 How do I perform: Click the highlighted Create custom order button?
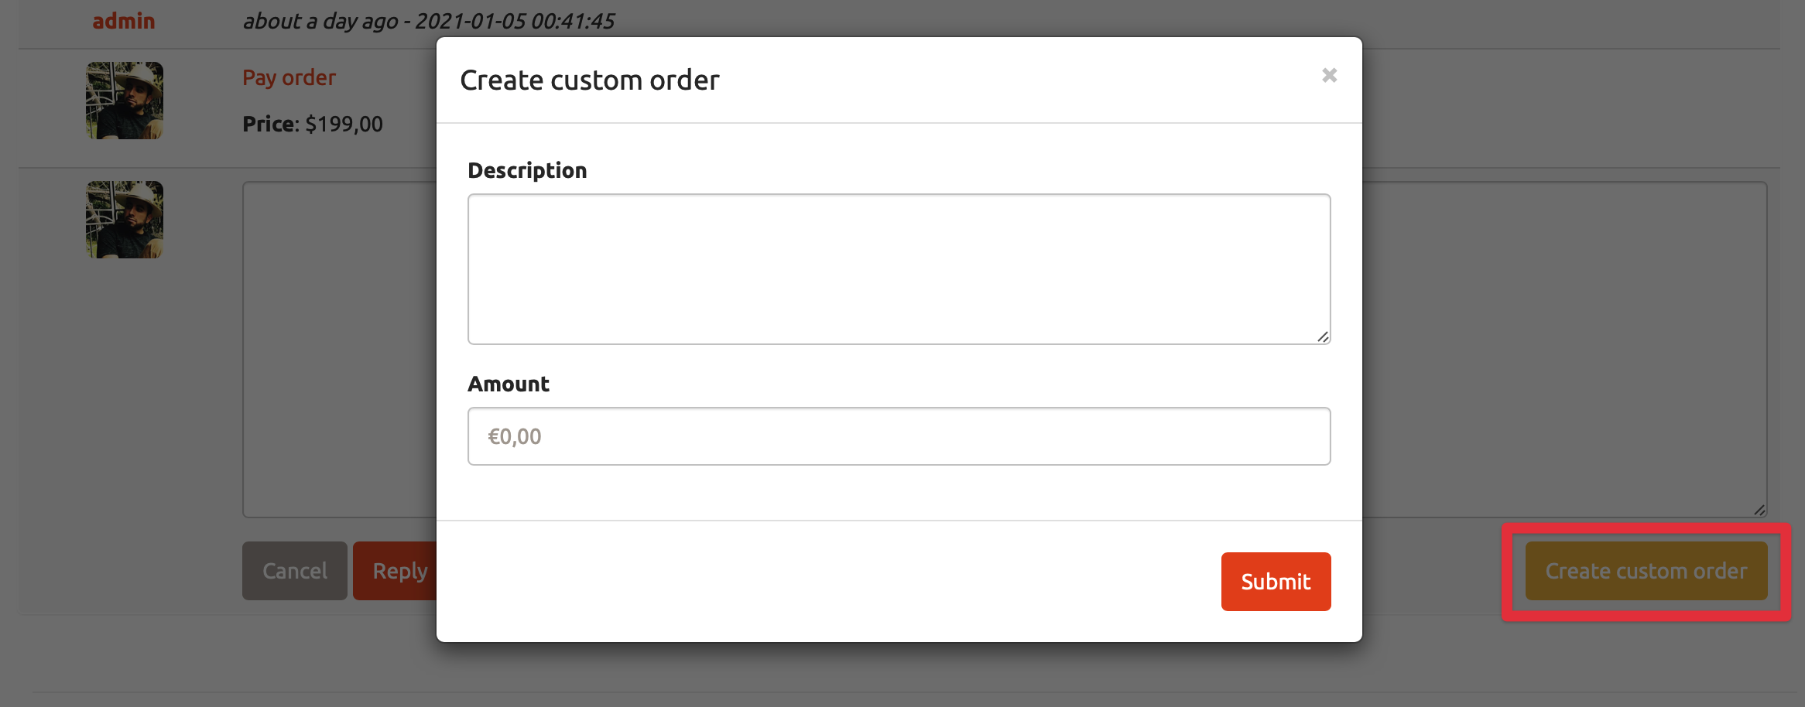coord(1646,571)
